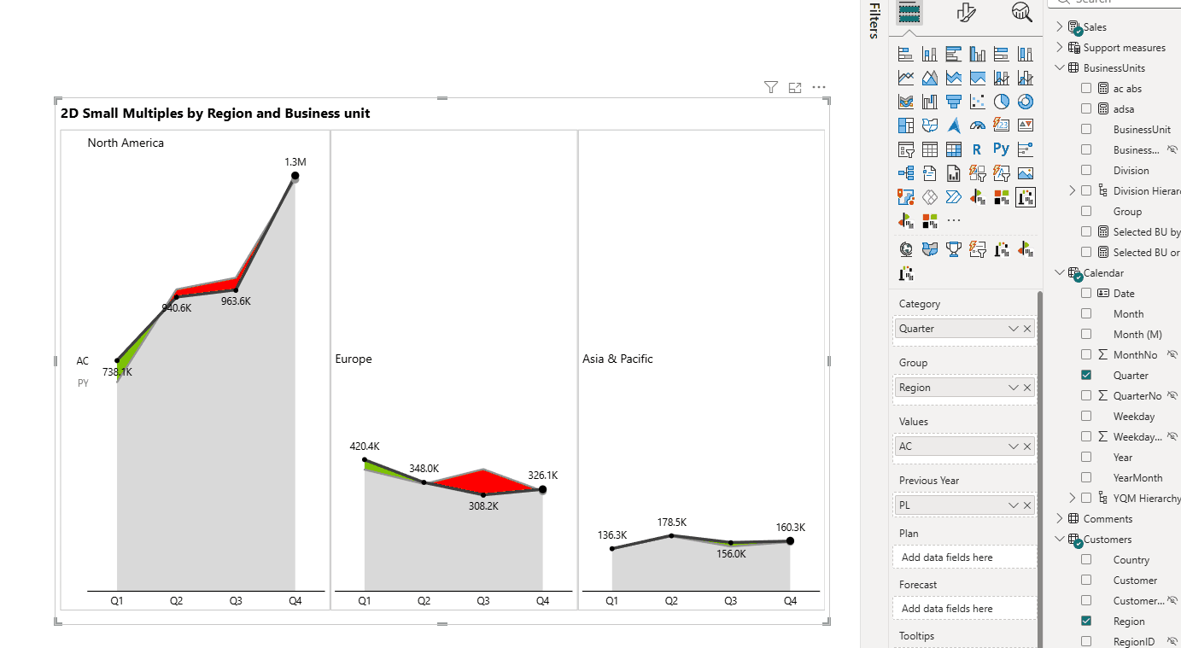Open the Format visual paintbrush tab
The width and height of the screenshot is (1181, 648).
[x=966, y=12]
